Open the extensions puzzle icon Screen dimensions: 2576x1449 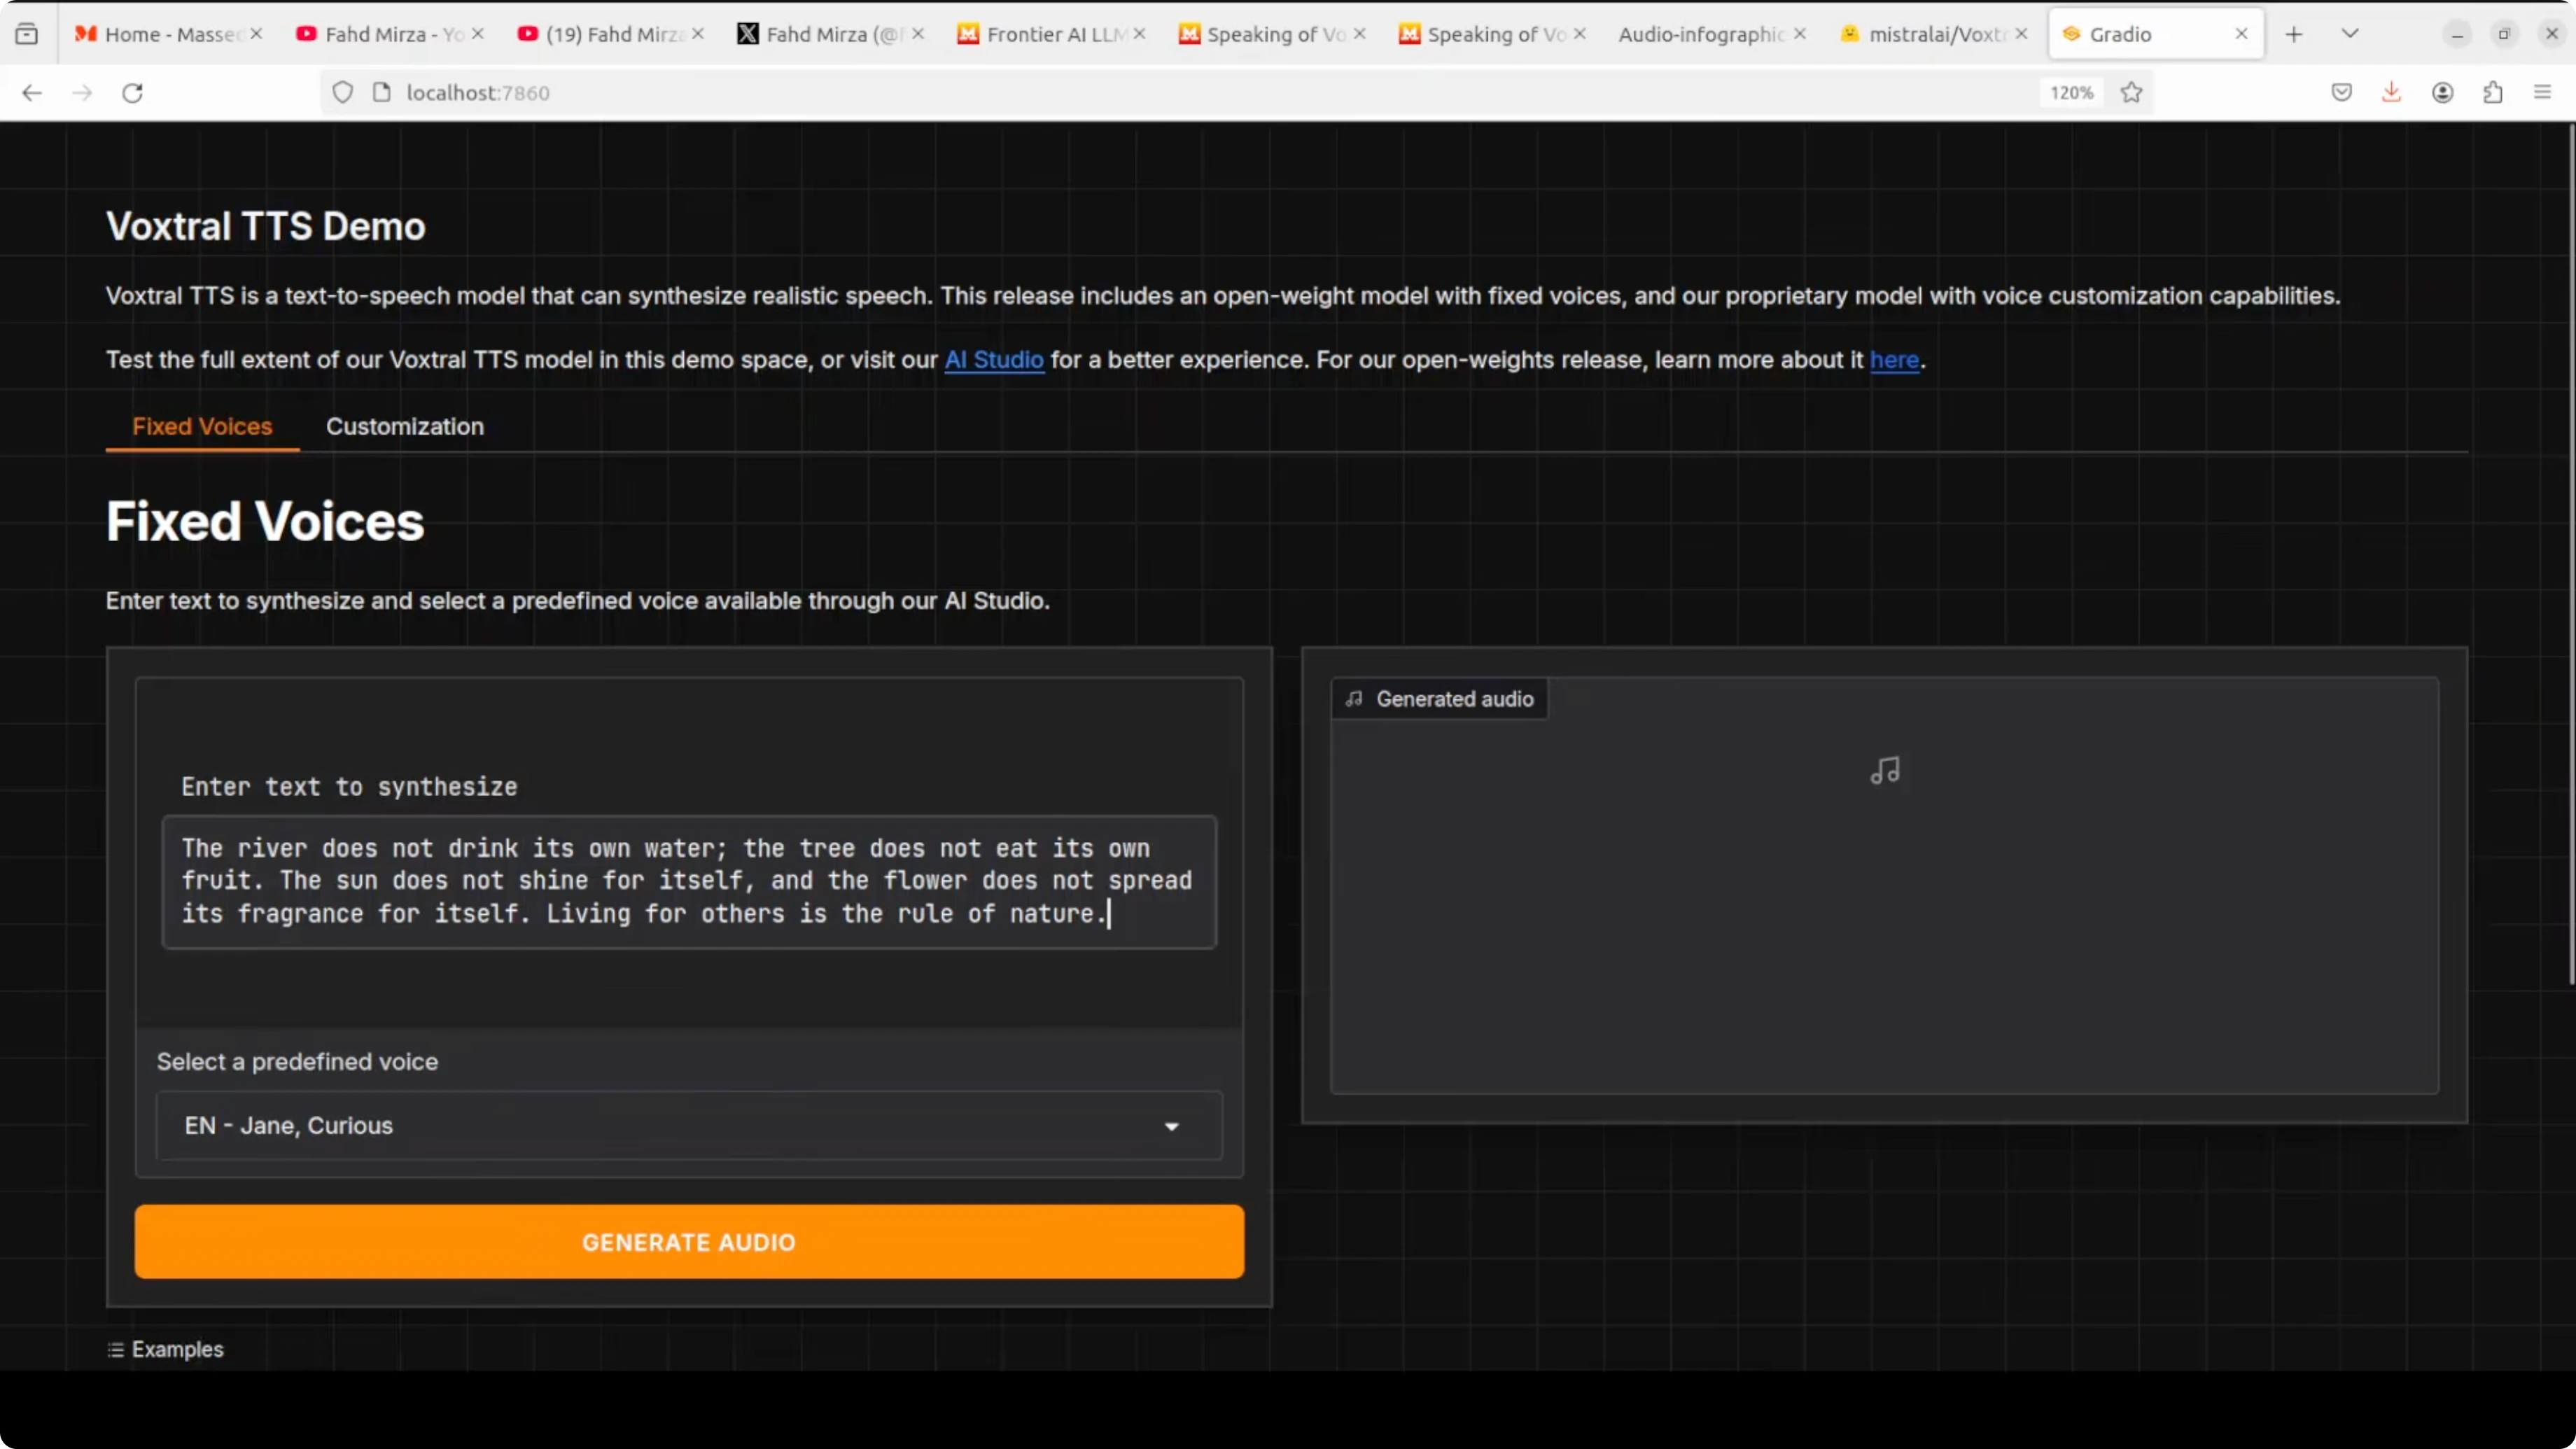(x=2492, y=93)
